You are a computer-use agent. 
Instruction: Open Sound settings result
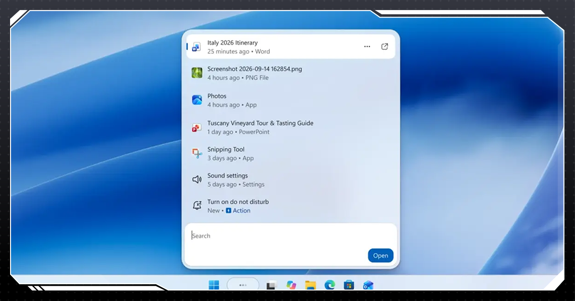coord(290,180)
